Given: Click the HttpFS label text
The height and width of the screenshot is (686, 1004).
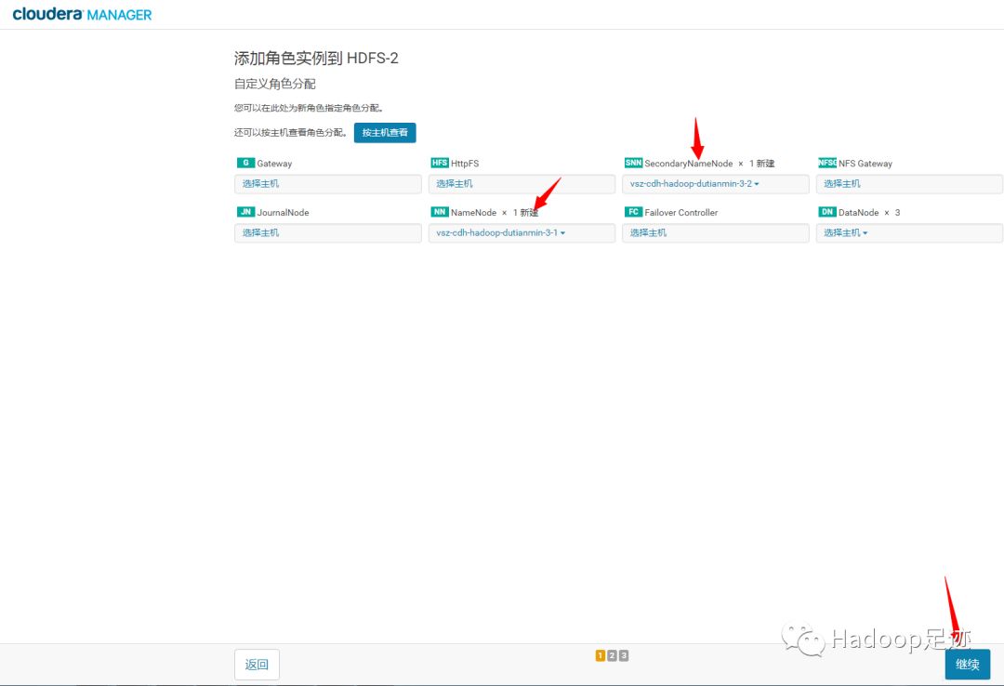Looking at the screenshot, I should (465, 164).
